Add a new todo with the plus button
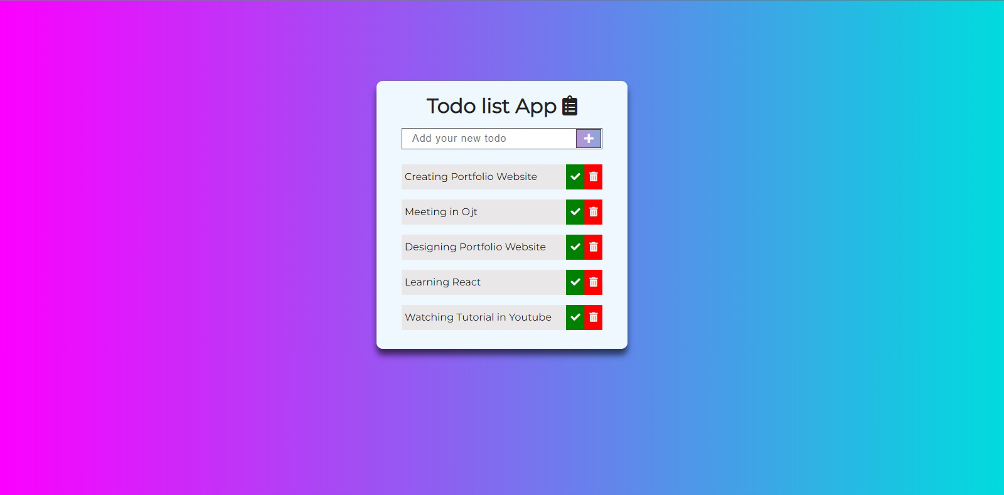This screenshot has width=1004, height=495. click(x=589, y=139)
